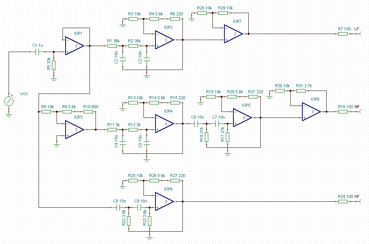Click the VG1 voltage generator symbol
Image resolution: width=369 pixels, height=244 pixels.
click(x=9, y=101)
